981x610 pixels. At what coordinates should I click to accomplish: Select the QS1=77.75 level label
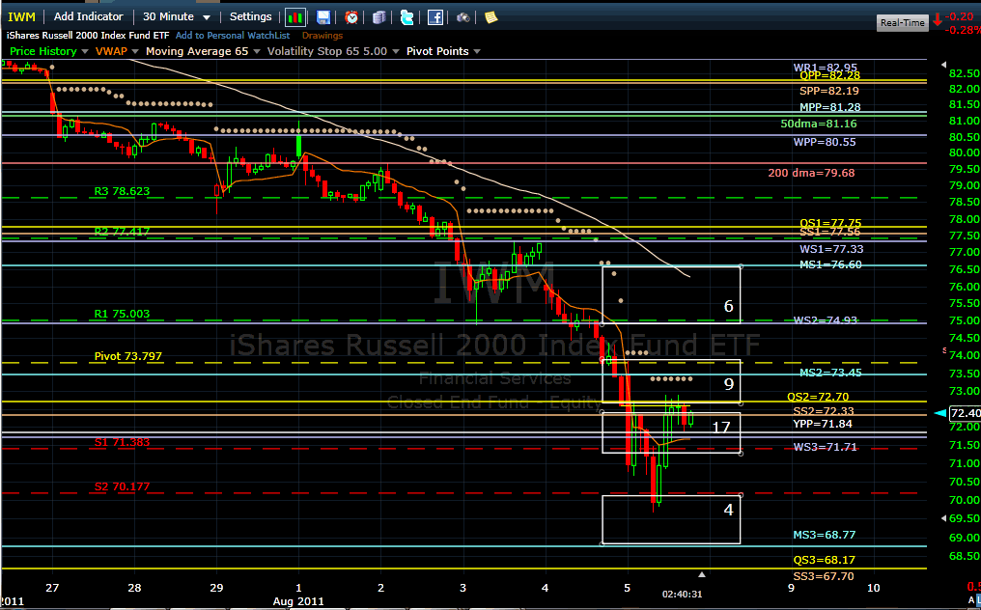(830, 223)
